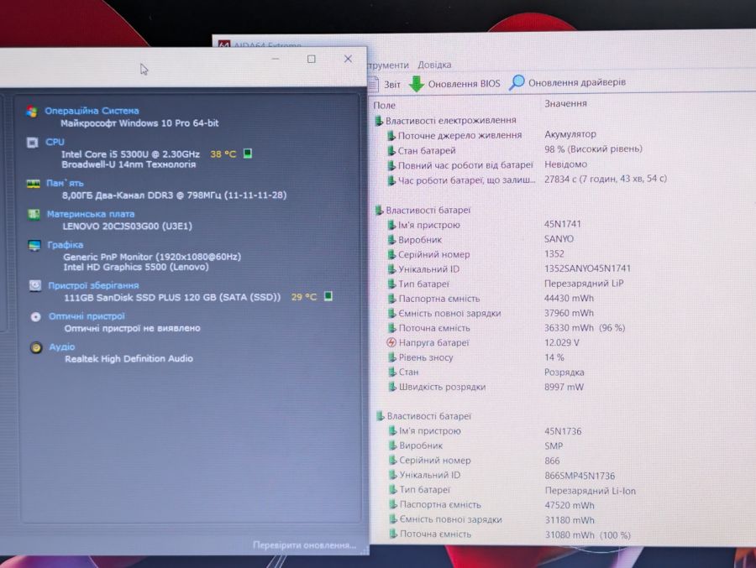Viewport: 756px width, 568px height.
Task: Click the Перезарядний LiP battery type value
Action: point(584,284)
